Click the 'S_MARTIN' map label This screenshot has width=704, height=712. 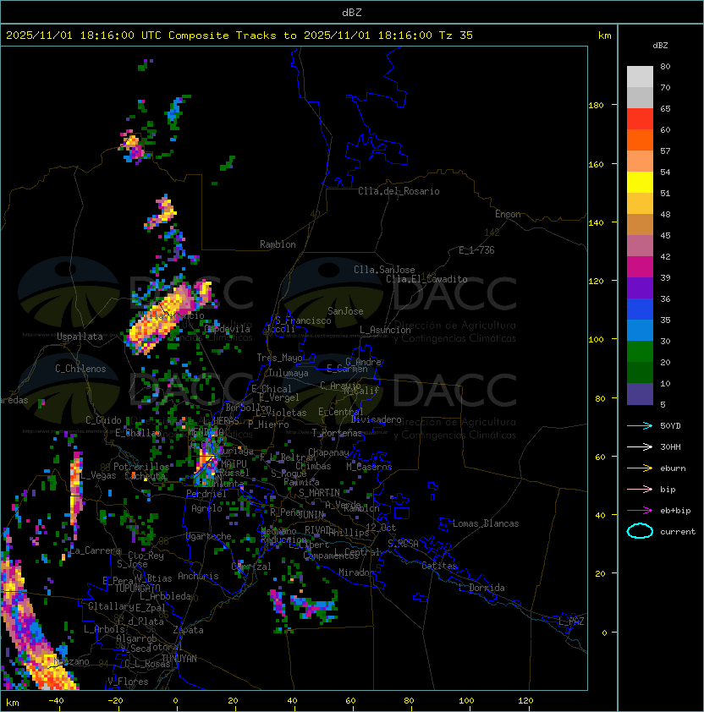coord(319,493)
